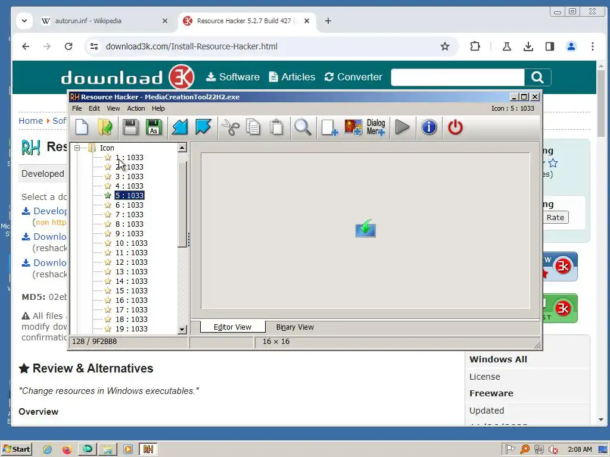The image size is (610, 457).
Task: Click the Copy pages icon
Action: [253, 127]
